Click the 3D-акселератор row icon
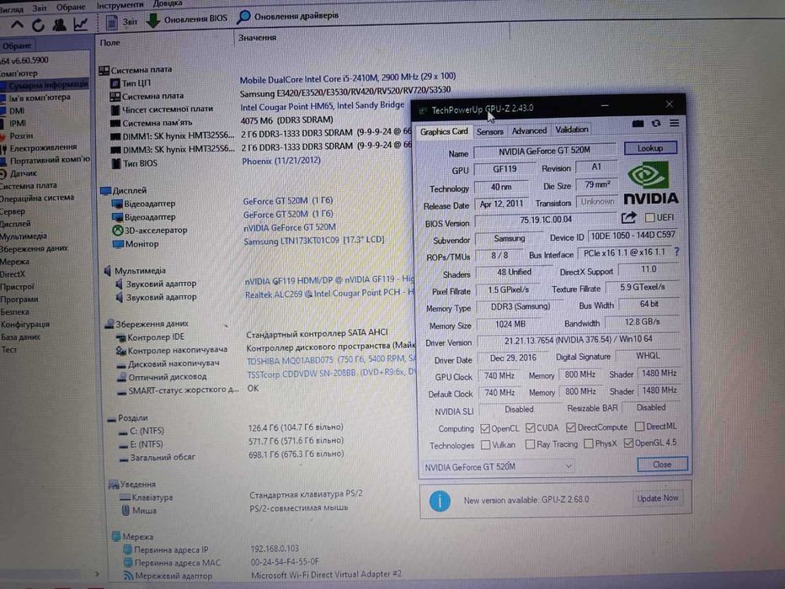This screenshot has width=785, height=589. click(117, 231)
